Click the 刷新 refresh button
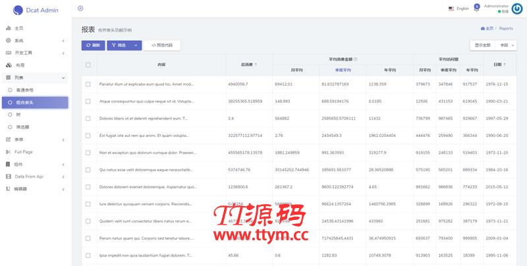 [93, 45]
